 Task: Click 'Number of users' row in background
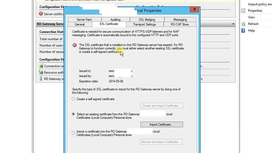[x=51, y=45]
